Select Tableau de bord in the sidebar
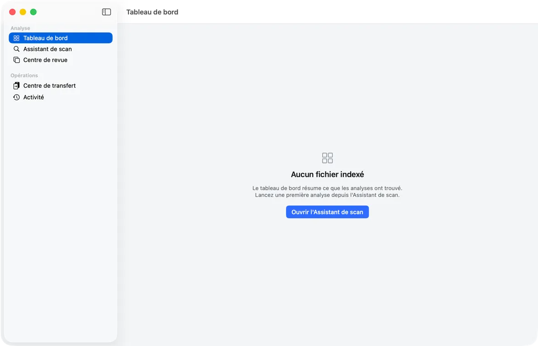This screenshot has width=538, height=346. pos(61,38)
